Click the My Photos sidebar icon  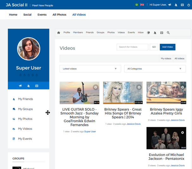[x=14, y=119]
